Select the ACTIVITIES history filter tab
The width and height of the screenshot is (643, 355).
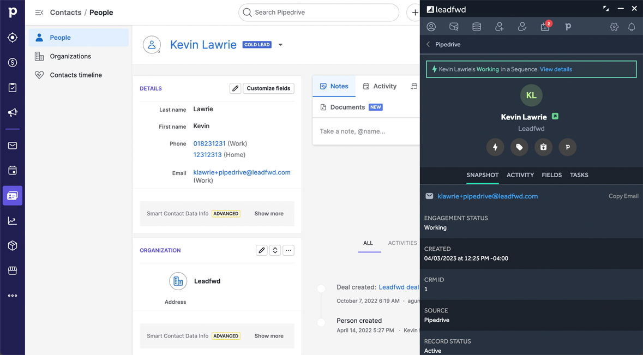click(402, 243)
